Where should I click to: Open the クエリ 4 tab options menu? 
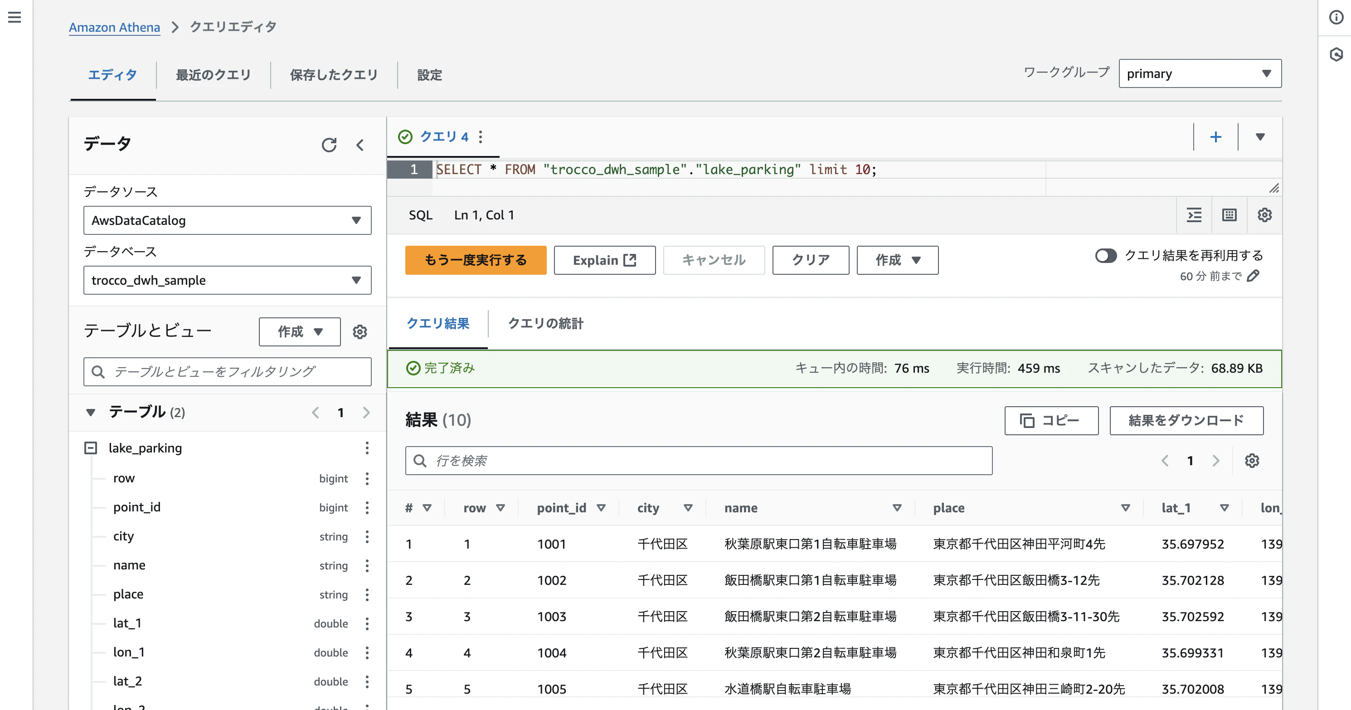pyautogui.click(x=481, y=137)
